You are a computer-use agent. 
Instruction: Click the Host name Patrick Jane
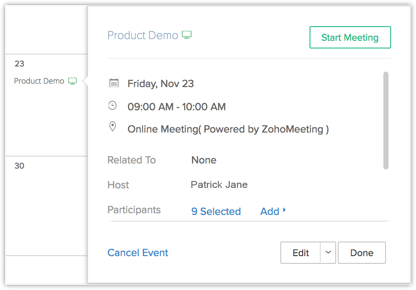pyautogui.click(x=219, y=185)
